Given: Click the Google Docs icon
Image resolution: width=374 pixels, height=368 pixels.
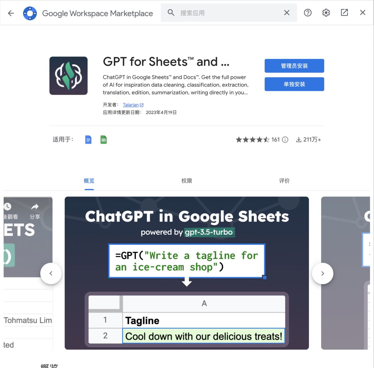Looking at the screenshot, I should 89,140.
